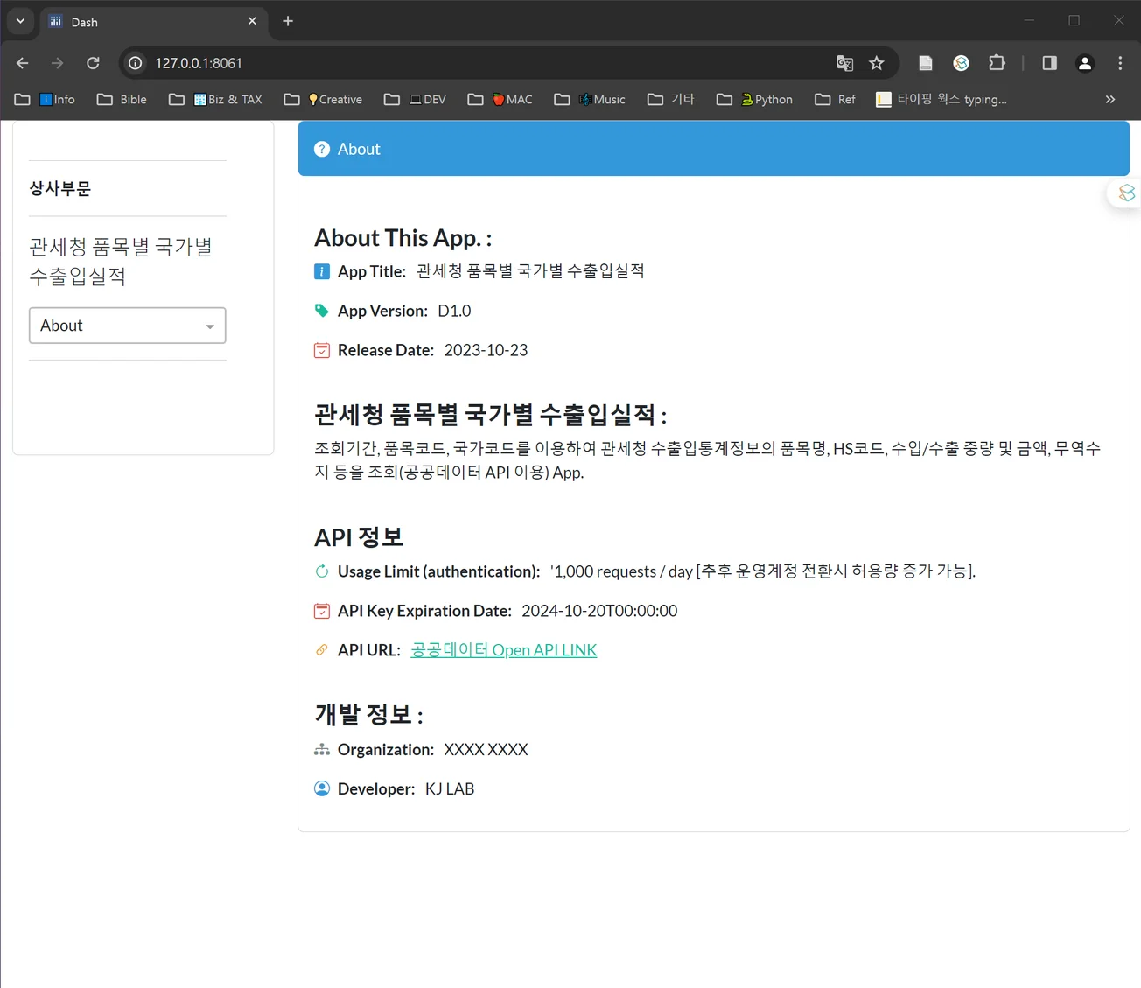Click the App Version value D1.0

(x=454, y=311)
